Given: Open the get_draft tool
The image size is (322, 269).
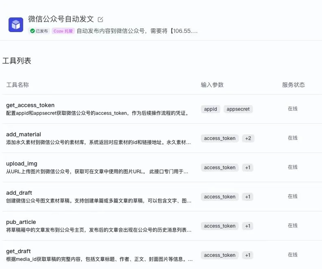Looking at the screenshot, I should click(x=18, y=251).
